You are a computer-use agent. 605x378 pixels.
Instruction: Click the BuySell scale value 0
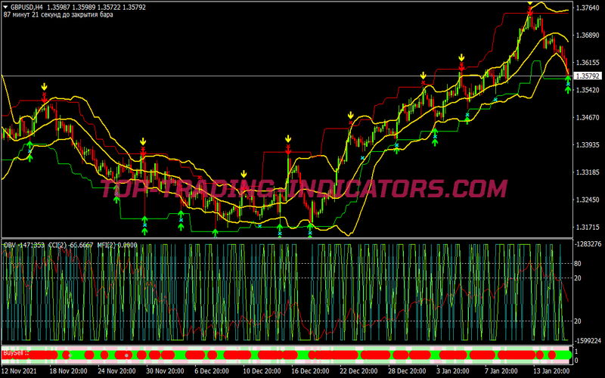[576, 361]
